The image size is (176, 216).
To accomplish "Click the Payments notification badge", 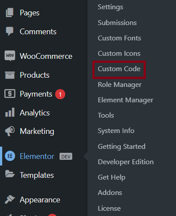I will [60, 94].
